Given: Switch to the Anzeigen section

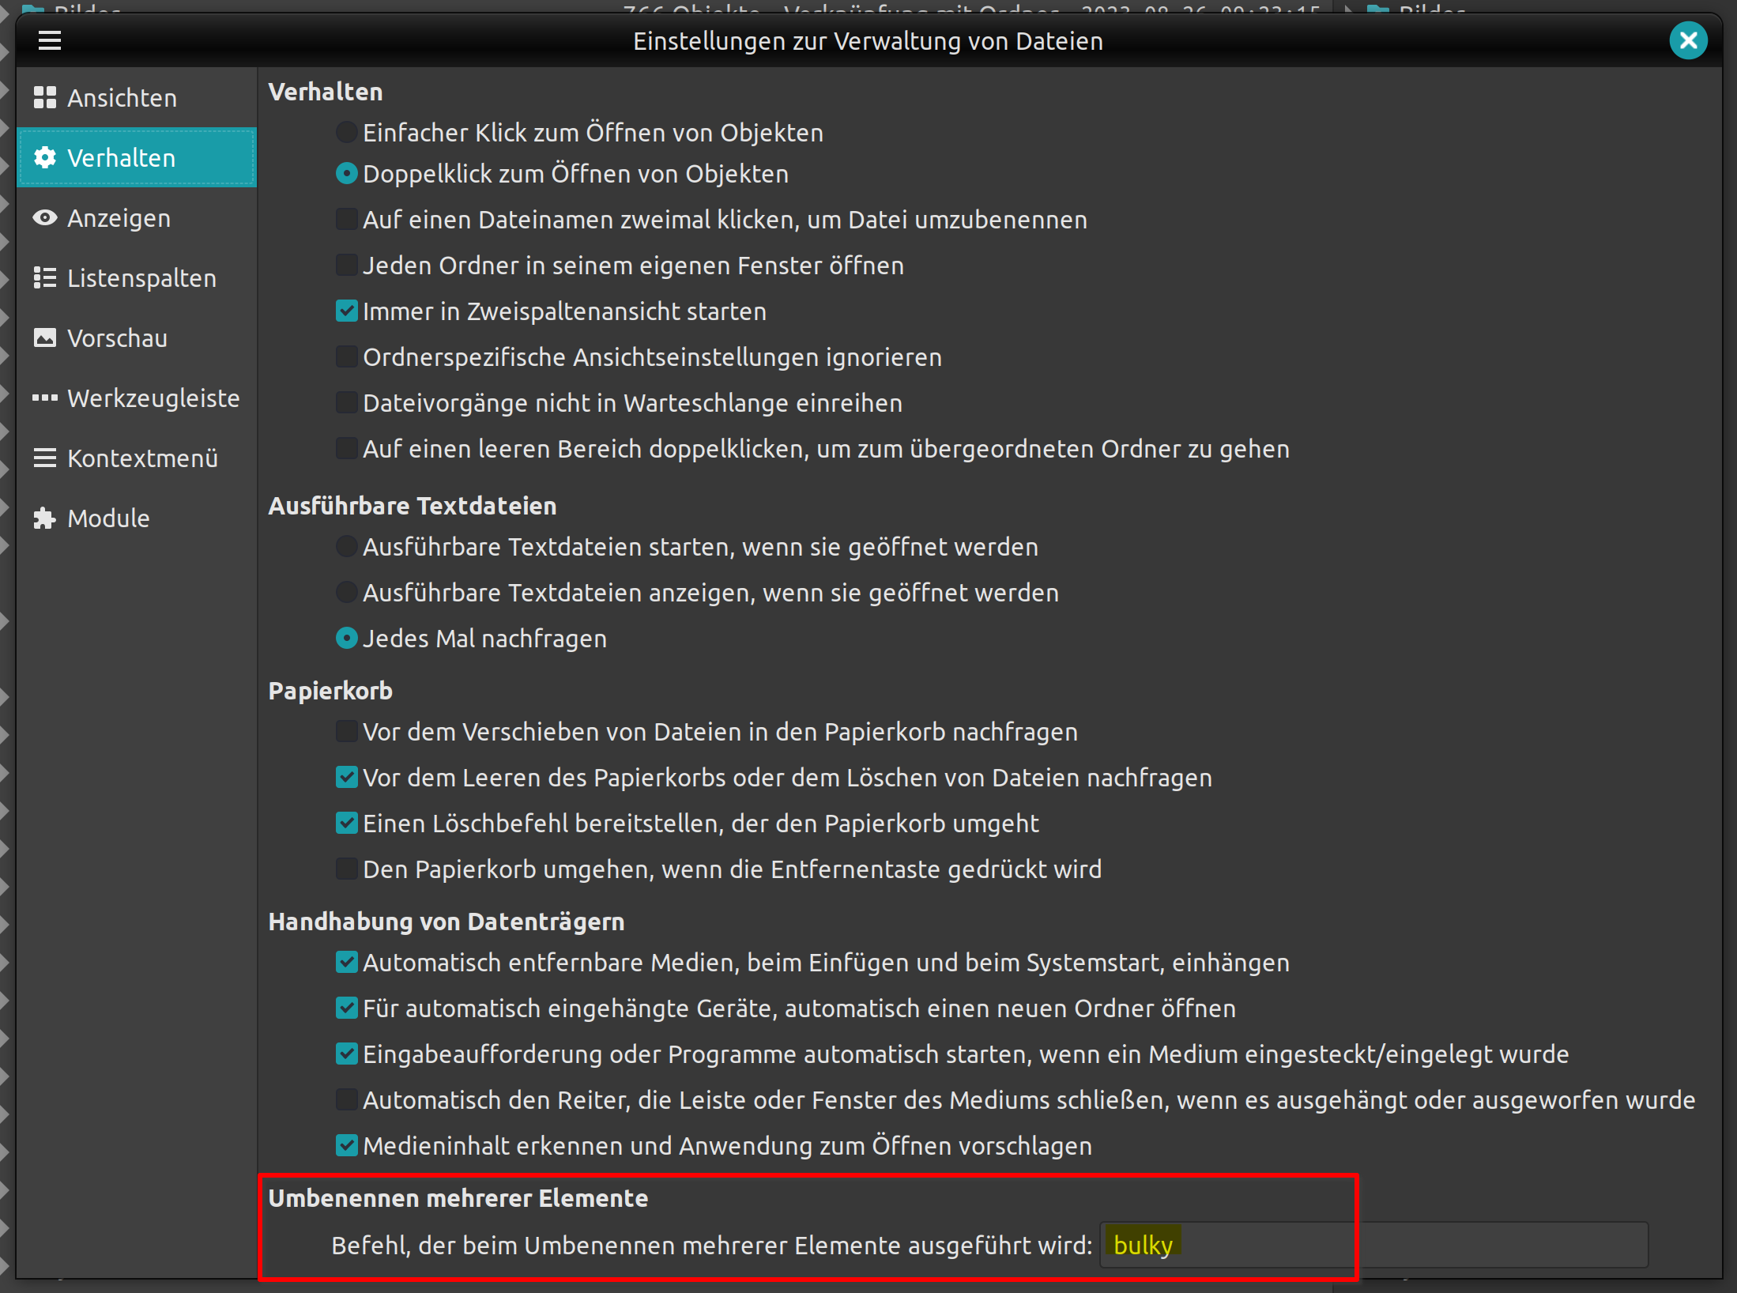Looking at the screenshot, I should [119, 217].
